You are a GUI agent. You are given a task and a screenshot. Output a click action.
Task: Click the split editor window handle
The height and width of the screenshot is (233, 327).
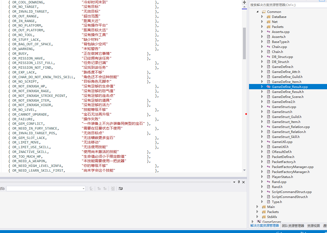(x=244, y=2)
